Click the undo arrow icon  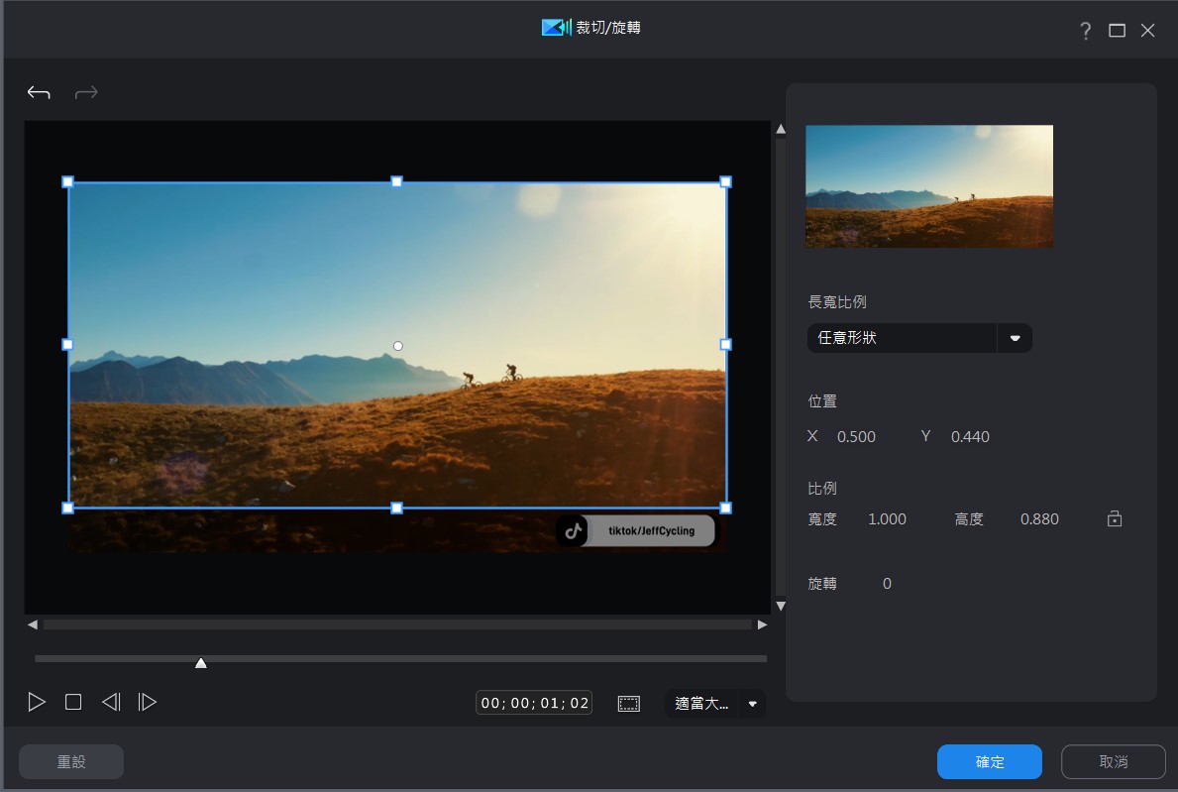39,92
